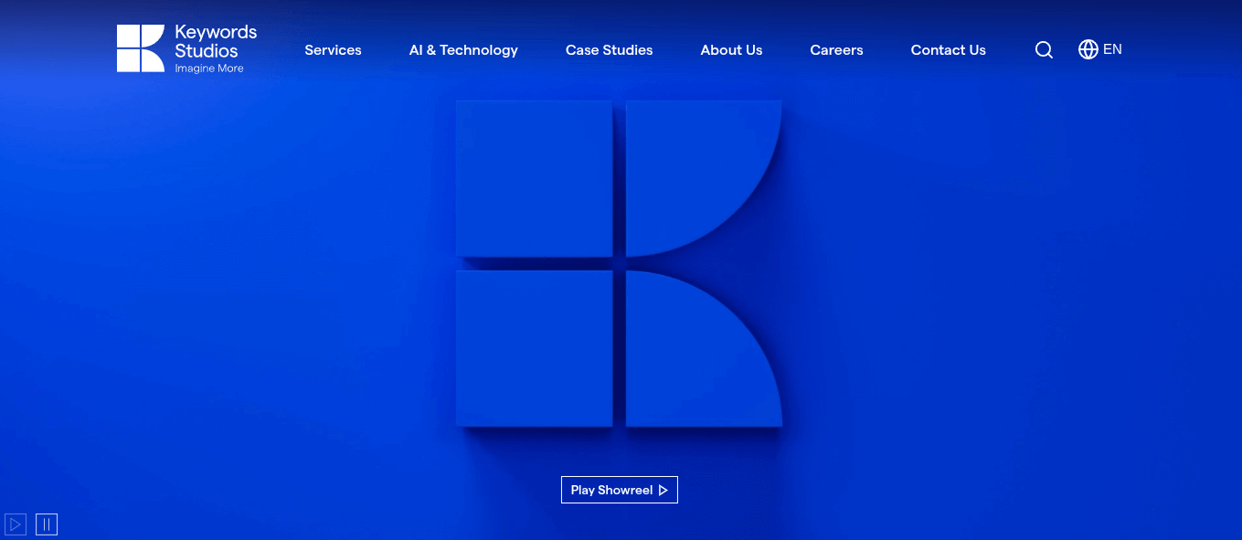Expand the AI & Technology menu
This screenshot has width=1242, height=540.
(x=463, y=50)
